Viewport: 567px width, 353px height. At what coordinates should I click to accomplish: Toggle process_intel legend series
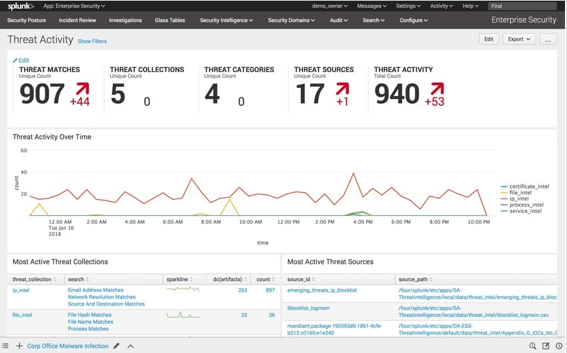pyautogui.click(x=522, y=204)
